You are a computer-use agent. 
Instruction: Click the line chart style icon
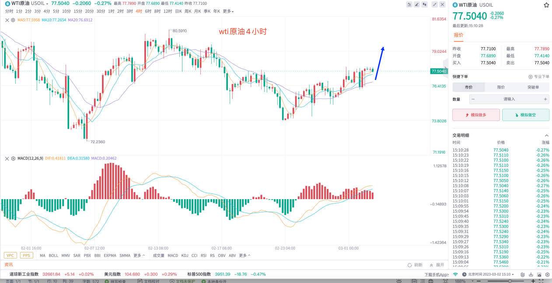[409, 4]
